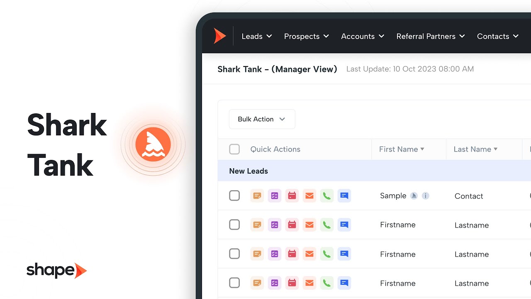Click Firstname in the first Firstname row
The width and height of the screenshot is (531, 299).
397,225
